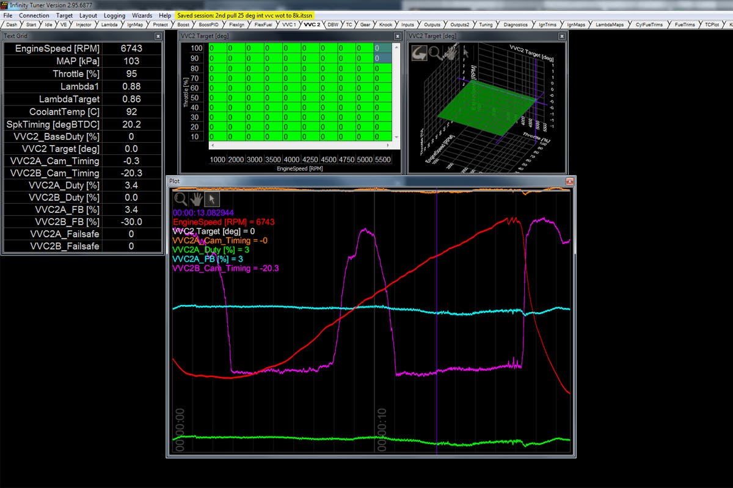The width and height of the screenshot is (733, 488).
Task: Switch to the VVC 1 tab
Action: 288,25
